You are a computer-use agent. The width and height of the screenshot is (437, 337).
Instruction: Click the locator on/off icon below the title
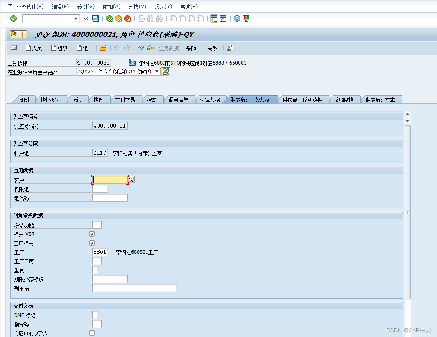click(14, 48)
